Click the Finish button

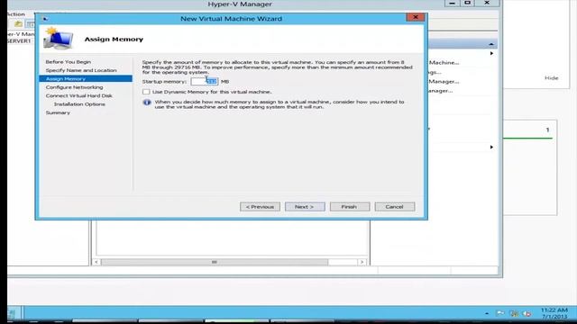click(x=350, y=207)
